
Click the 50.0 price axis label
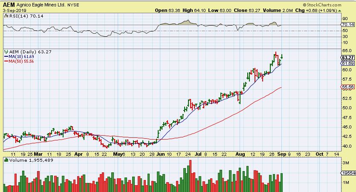pos(347,108)
